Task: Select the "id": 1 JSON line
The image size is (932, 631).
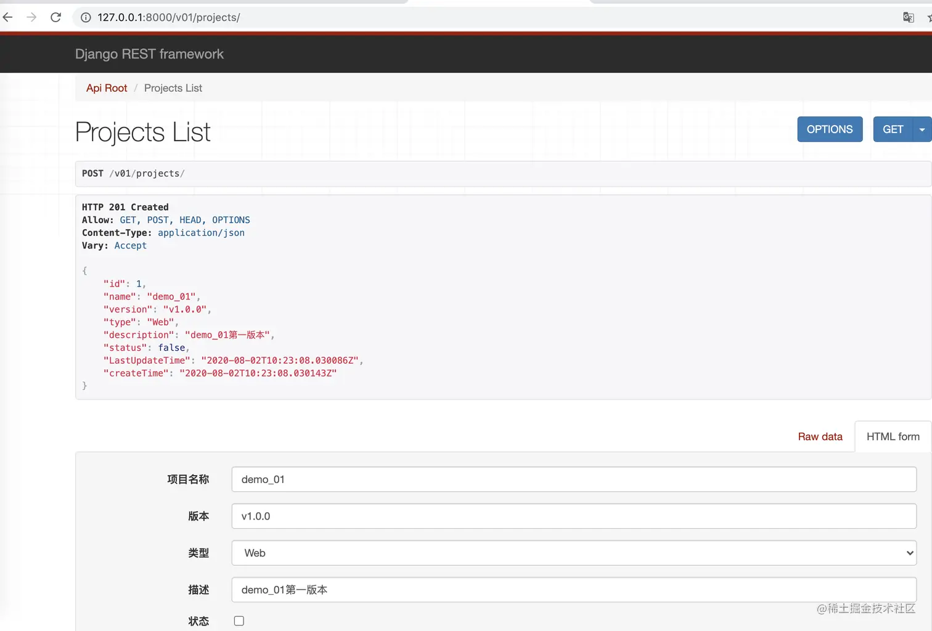Action: pyautogui.click(x=125, y=284)
